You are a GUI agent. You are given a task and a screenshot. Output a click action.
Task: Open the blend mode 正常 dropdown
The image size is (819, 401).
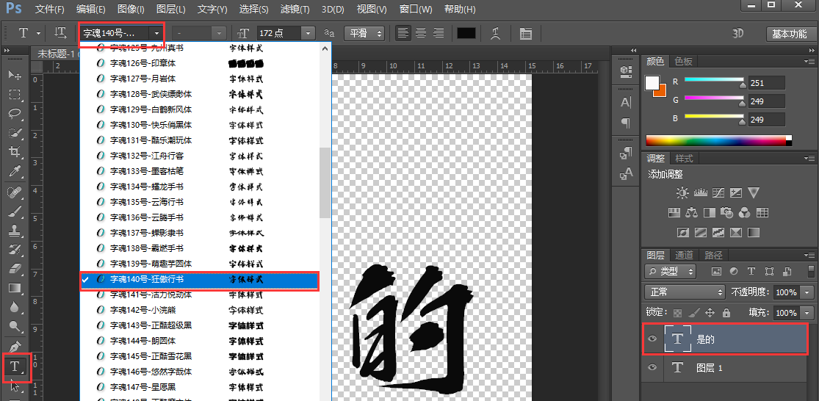(x=685, y=292)
